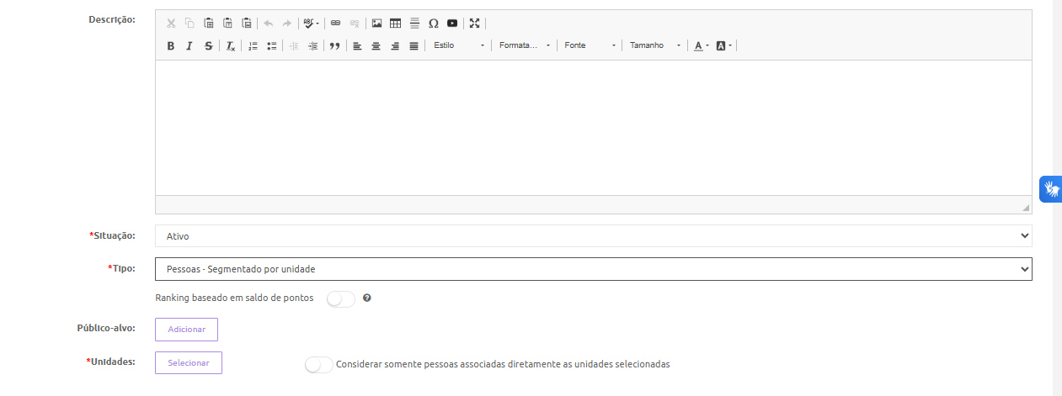Viewport: 1062px width, 396px height.
Task: Open the Tamanho font size dropdown
Action: [x=654, y=46]
